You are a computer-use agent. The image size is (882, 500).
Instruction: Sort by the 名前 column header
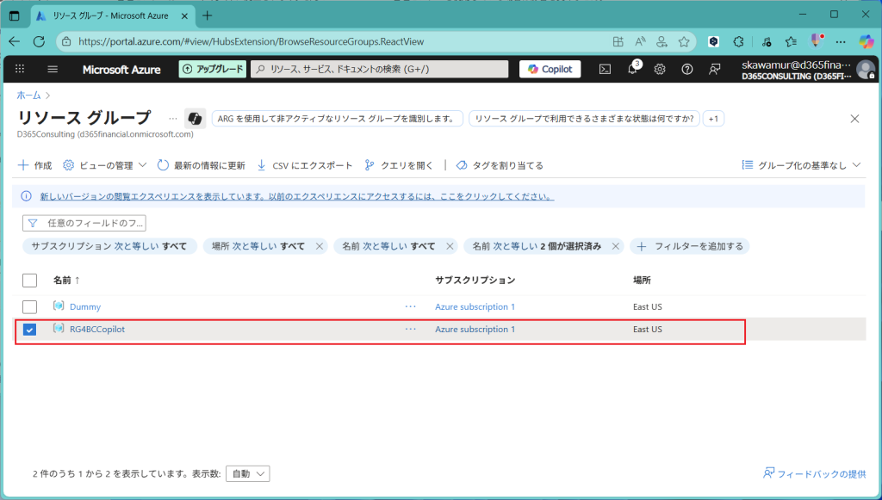(x=66, y=280)
